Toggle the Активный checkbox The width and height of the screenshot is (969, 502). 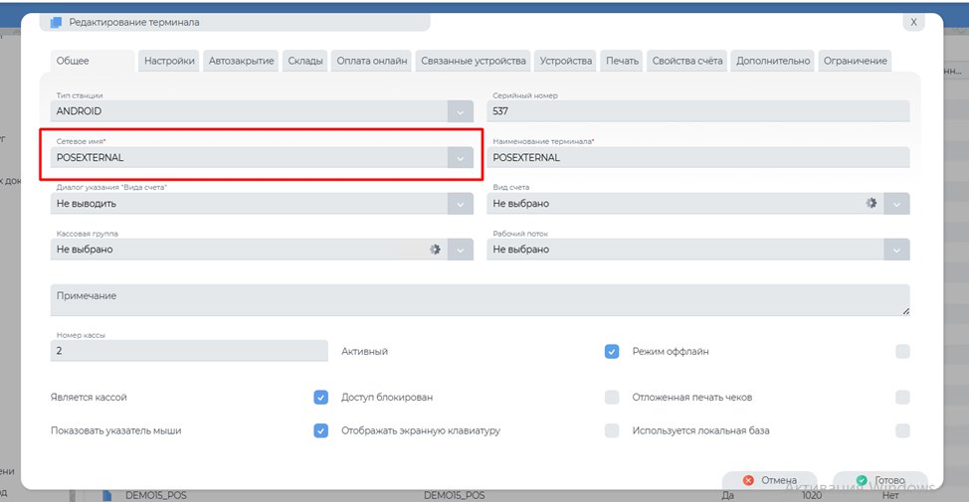point(612,352)
